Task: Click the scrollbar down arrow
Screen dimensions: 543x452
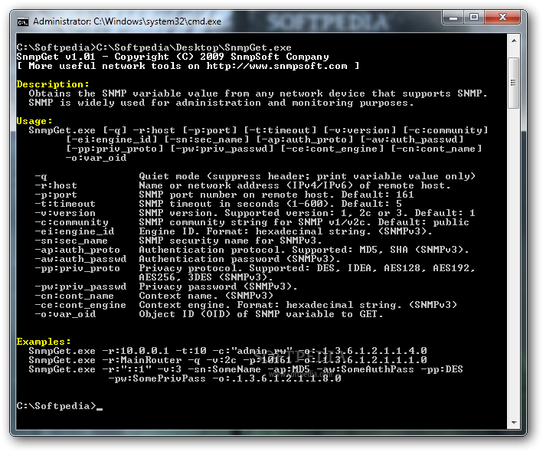Action: click(514, 423)
